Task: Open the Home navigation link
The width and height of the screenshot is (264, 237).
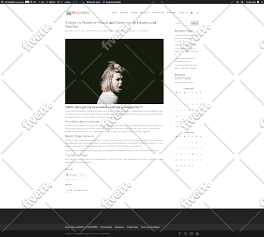Action: point(114,12)
